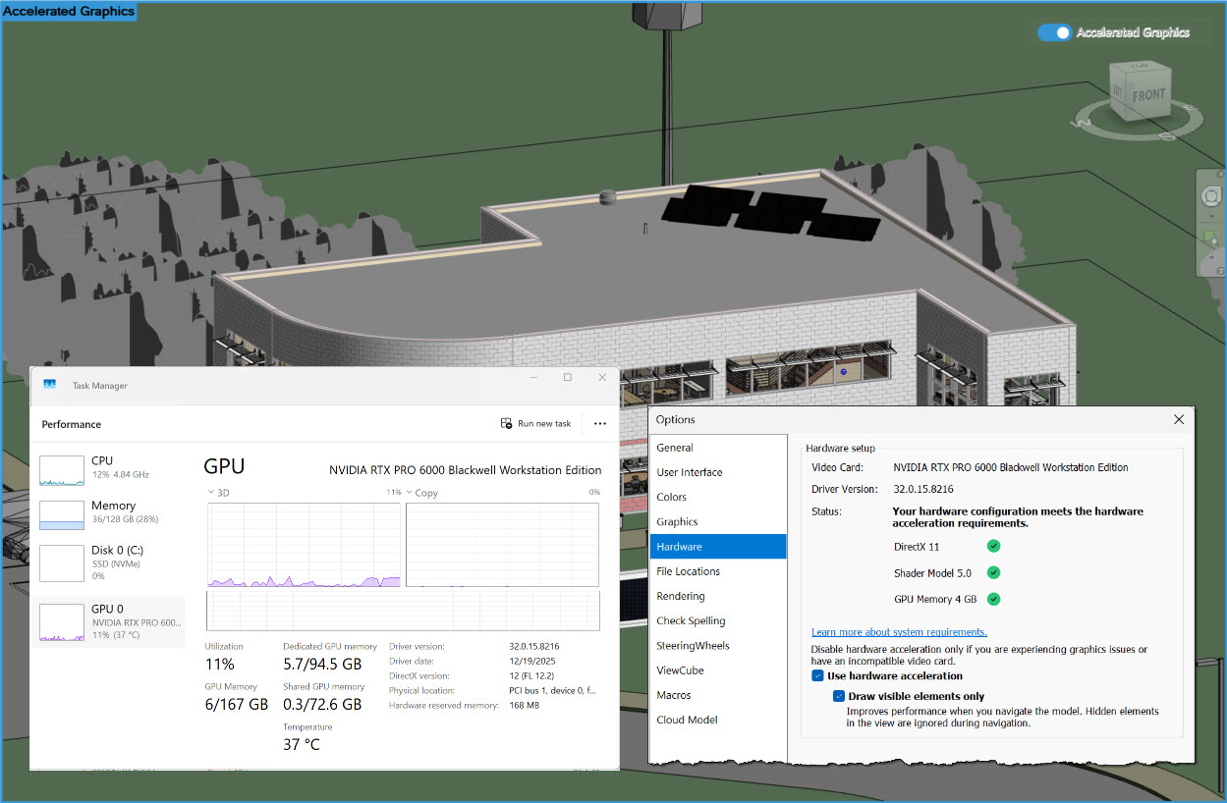Select User Interface in Options list
1227x803 pixels.
click(718, 472)
